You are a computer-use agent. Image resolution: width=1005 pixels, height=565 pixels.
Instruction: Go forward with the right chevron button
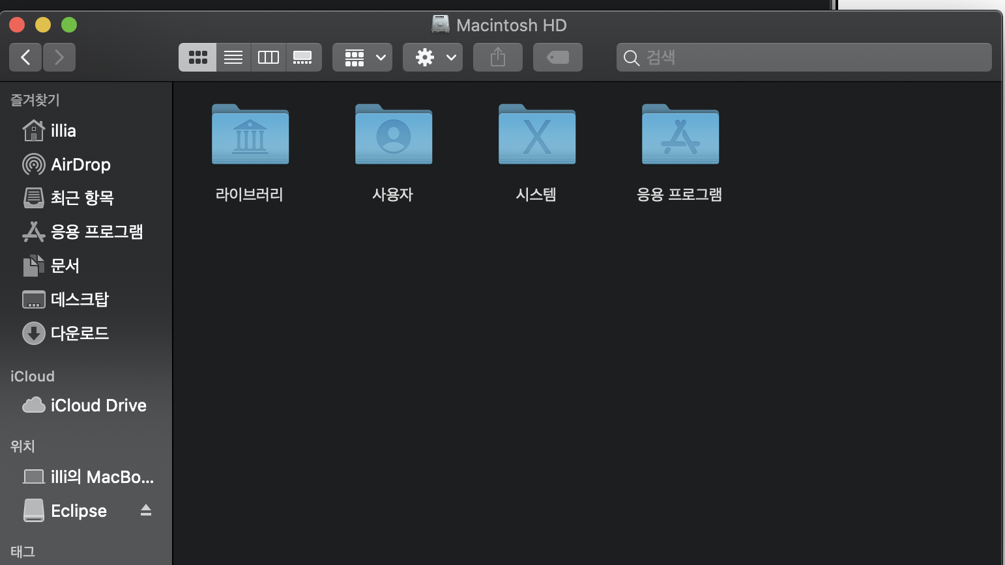(59, 57)
